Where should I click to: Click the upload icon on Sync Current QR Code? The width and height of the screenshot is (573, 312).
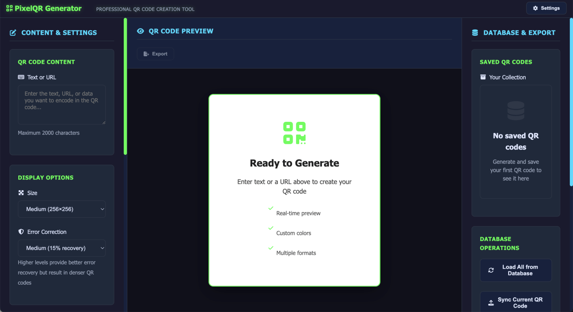point(491,303)
